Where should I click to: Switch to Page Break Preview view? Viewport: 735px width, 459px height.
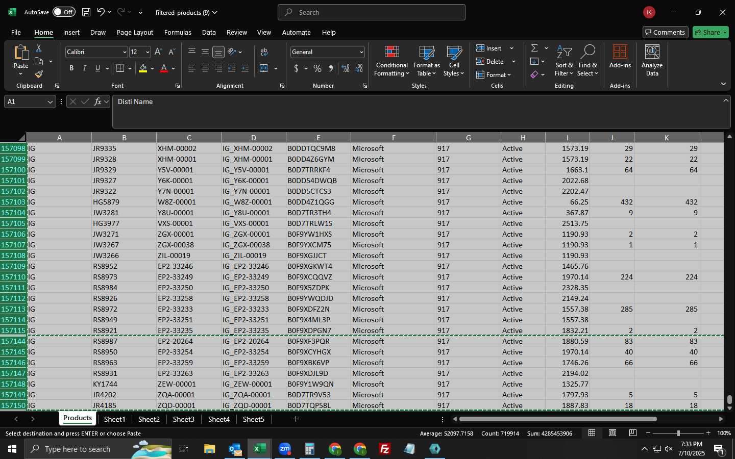[x=633, y=433]
